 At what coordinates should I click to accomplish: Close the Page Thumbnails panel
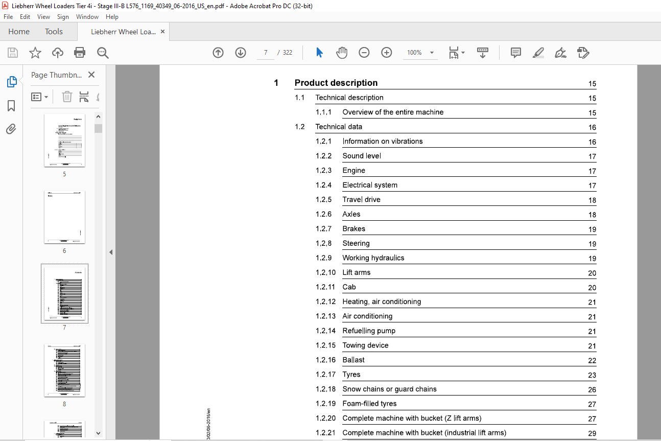pos(91,75)
